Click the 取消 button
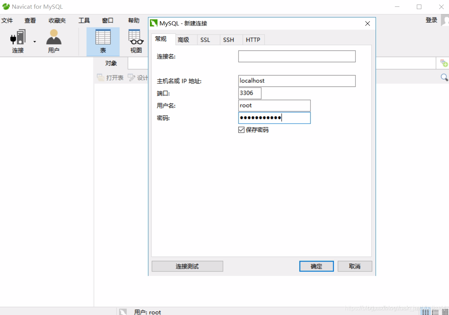 click(x=355, y=266)
